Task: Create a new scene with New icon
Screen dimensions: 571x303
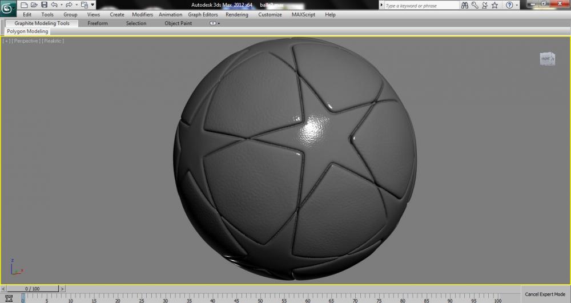Action: pyautogui.click(x=23, y=5)
